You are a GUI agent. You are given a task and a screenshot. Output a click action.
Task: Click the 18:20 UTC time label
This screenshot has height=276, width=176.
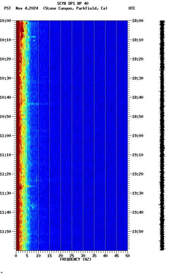[138, 59]
